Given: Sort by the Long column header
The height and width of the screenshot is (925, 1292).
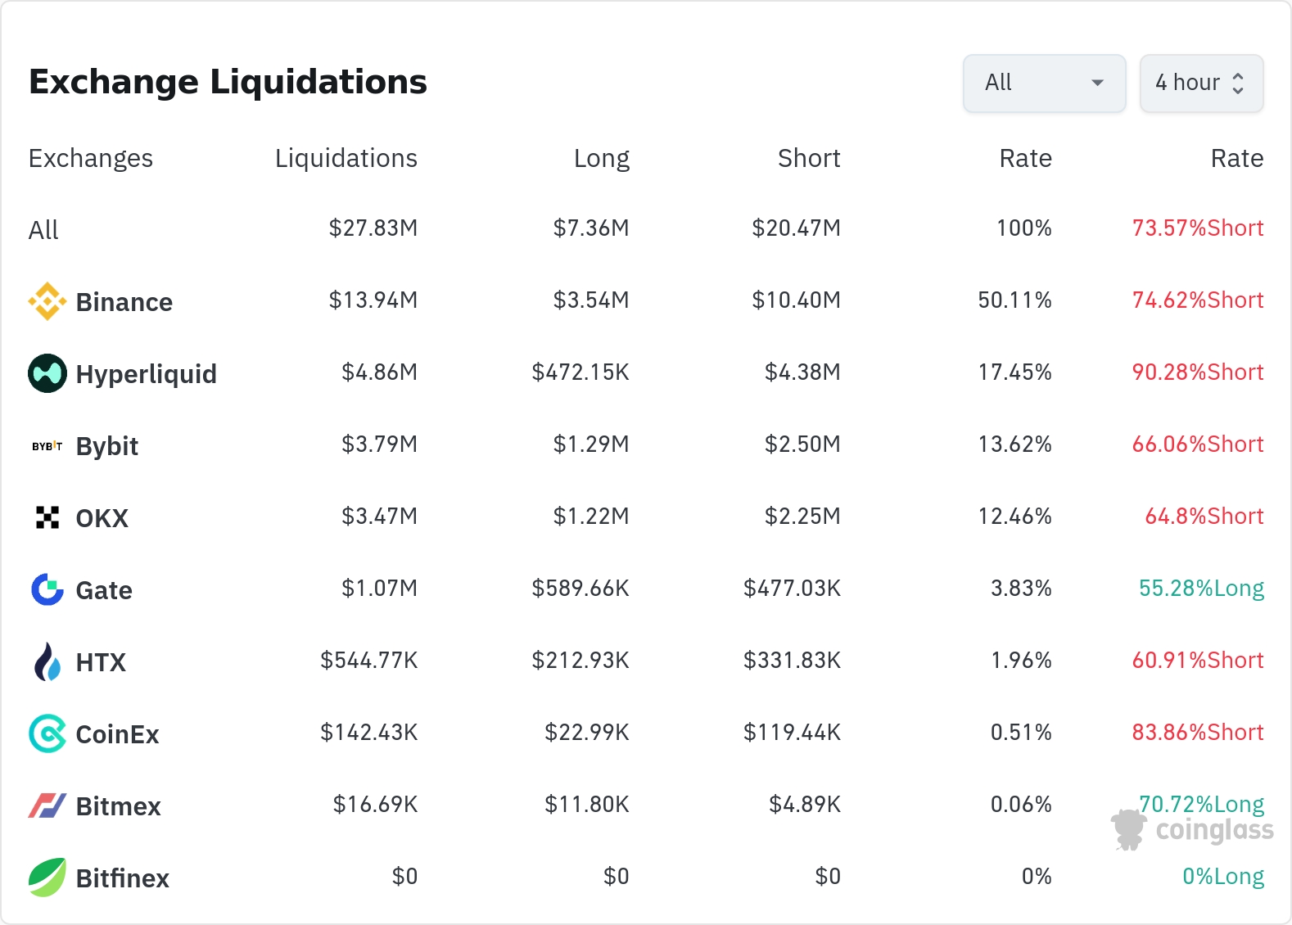Looking at the screenshot, I should point(601,158).
